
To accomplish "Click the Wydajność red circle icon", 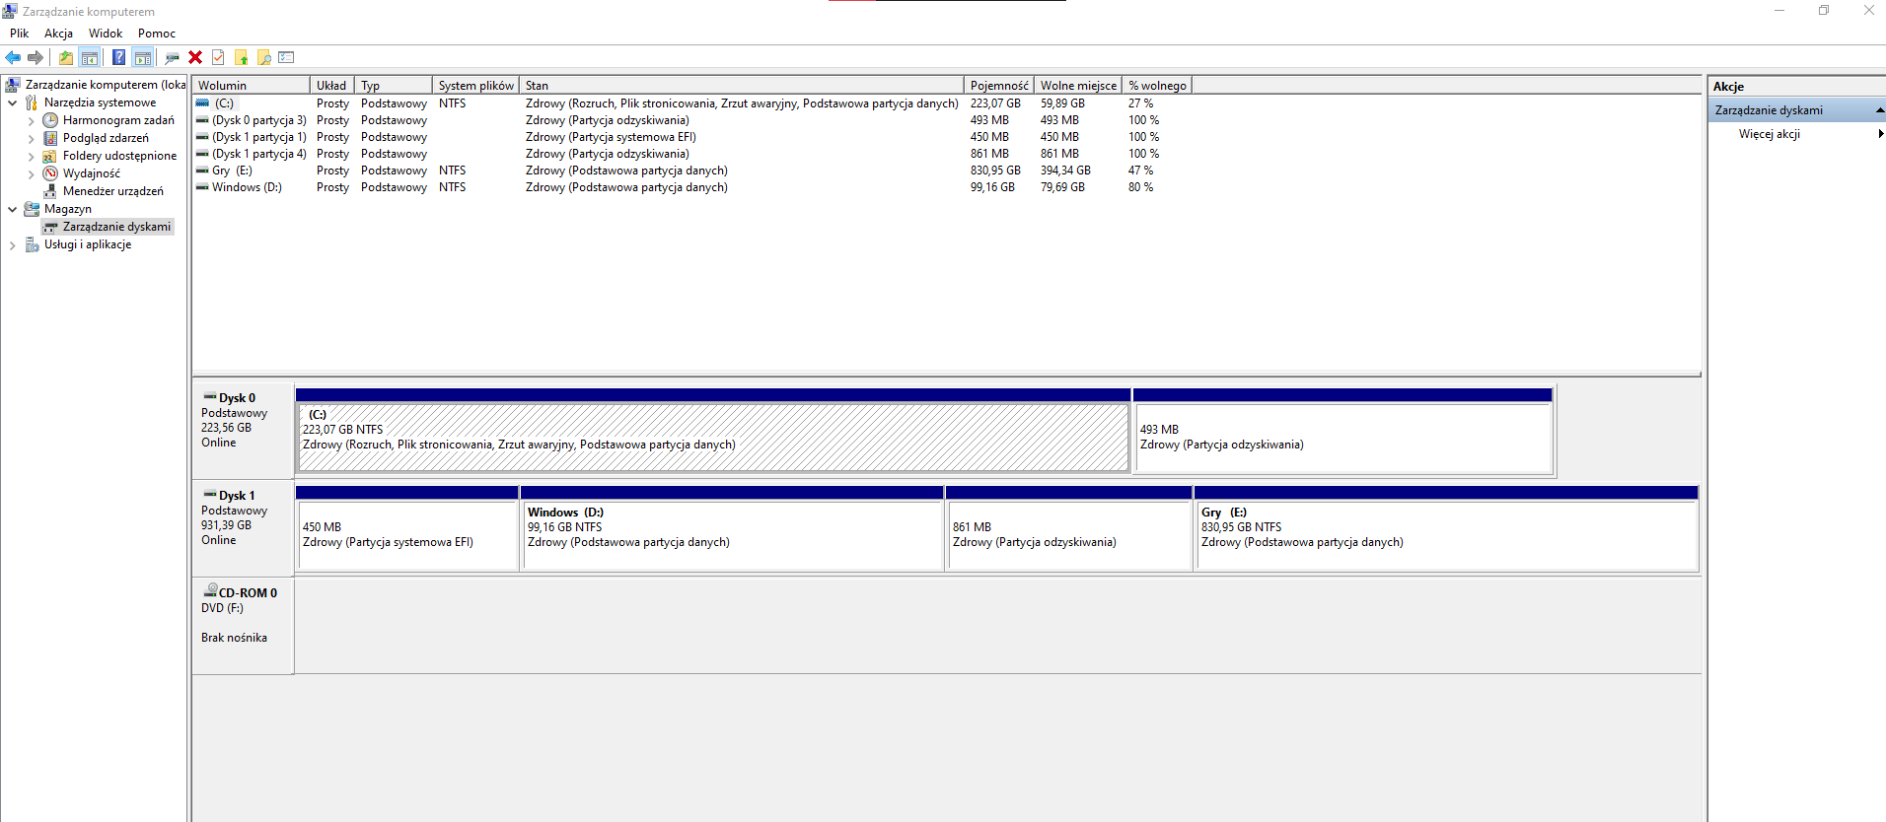I will tap(50, 173).
